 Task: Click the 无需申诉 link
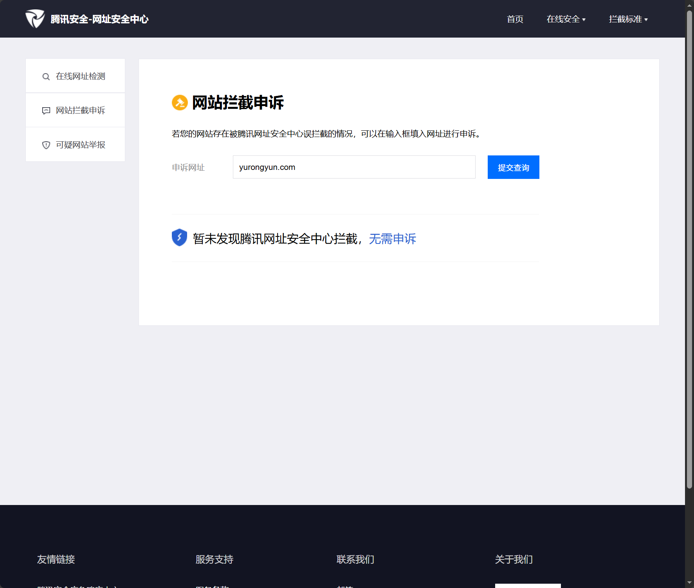392,239
